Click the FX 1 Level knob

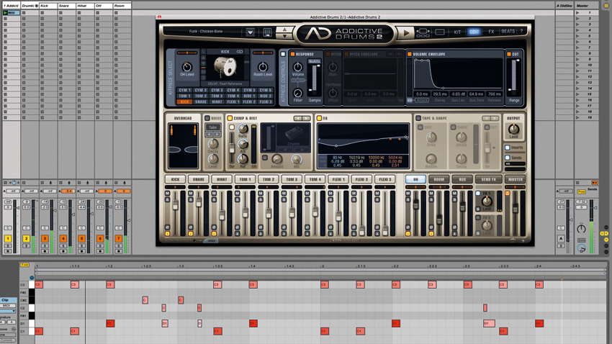(x=486, y=202)
